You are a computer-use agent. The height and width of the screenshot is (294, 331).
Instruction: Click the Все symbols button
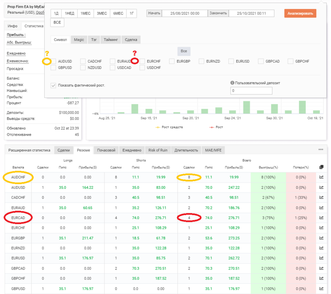tap(184, 51)
